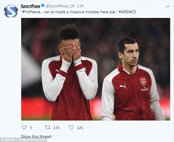Click the SportPesa profile avatar
The image size is (174, 142).
(x=11, y=11)
